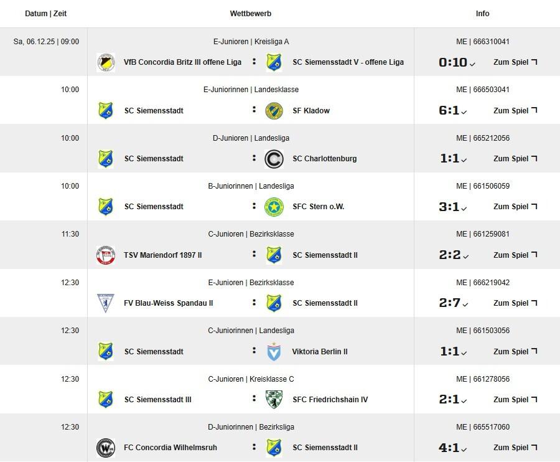Click the VfB Concordia Britz III club logo
This screenshot has width=560, height=462.
[x=106, y=62]
